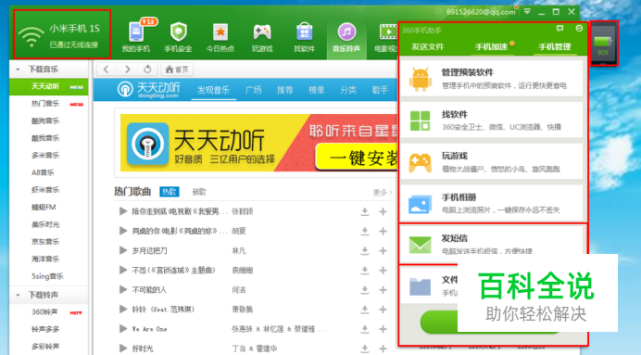The width and height of the screenshot is (641, 355).
Task: Click the 天天动听 dongting.com logo
Action: click(149, 89)
